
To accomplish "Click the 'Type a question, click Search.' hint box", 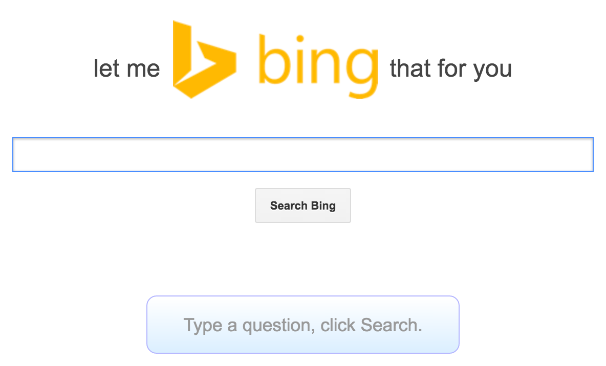I will 303,325.
